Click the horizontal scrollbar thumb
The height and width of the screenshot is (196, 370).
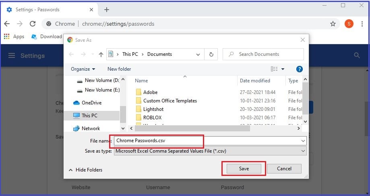(x=192, y=129)
